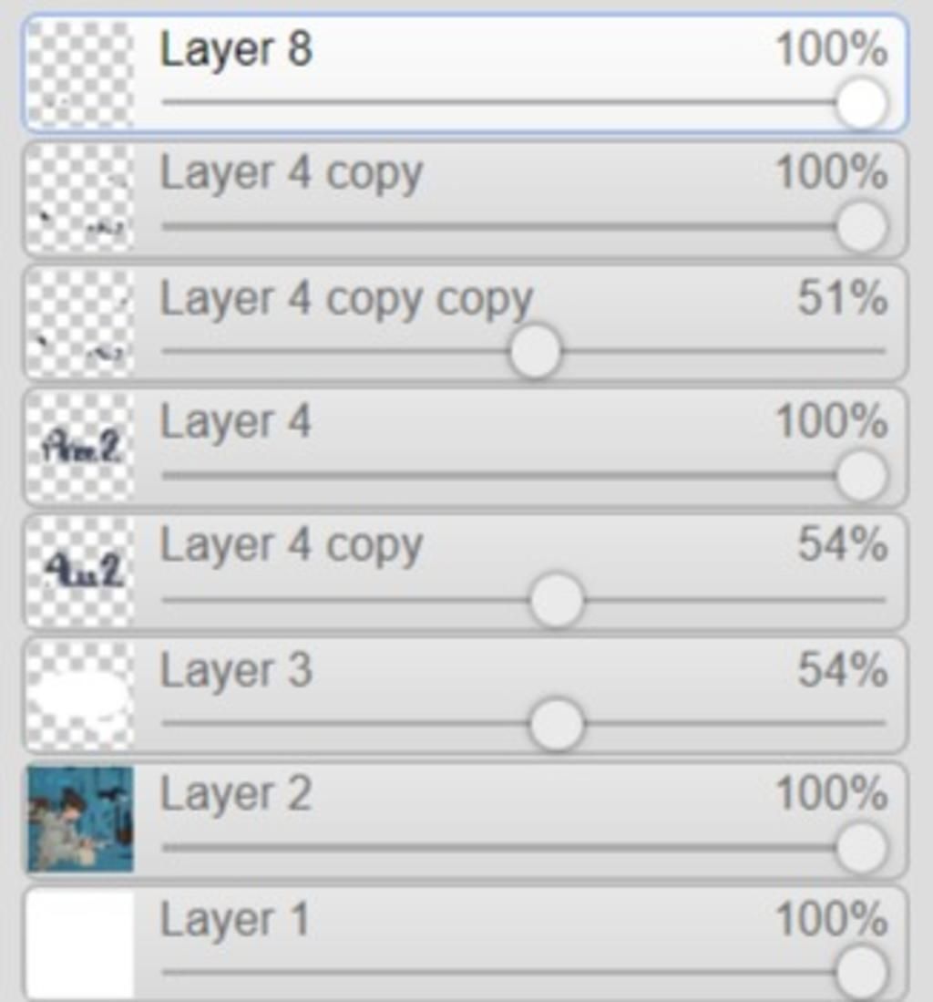Click the Layer 4 opacity slider handle
This screenshot has width=933, height=1002.
tap(862, 475)
